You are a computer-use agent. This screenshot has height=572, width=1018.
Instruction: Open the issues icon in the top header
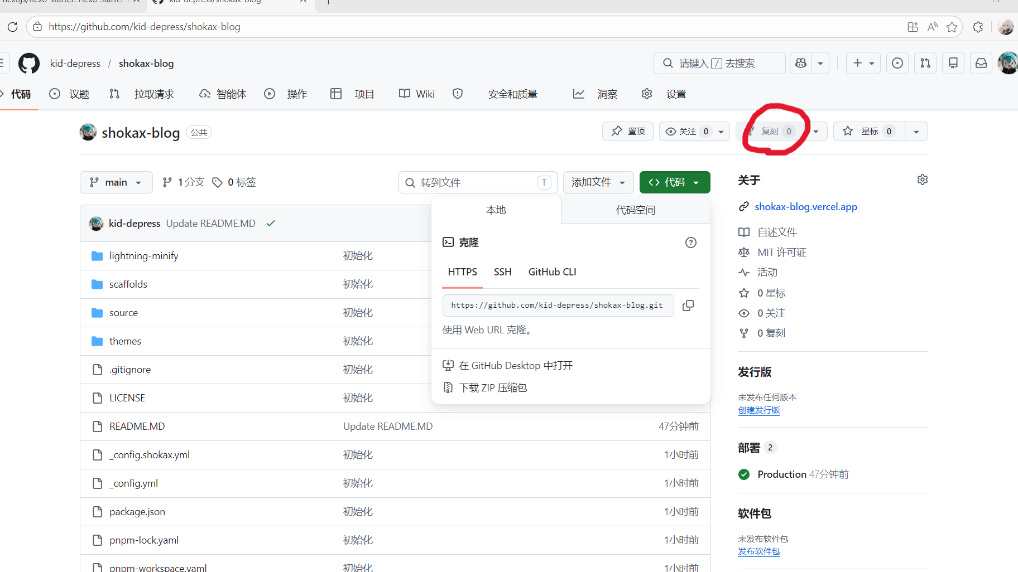pyautogui.click(x=897, y=64)
